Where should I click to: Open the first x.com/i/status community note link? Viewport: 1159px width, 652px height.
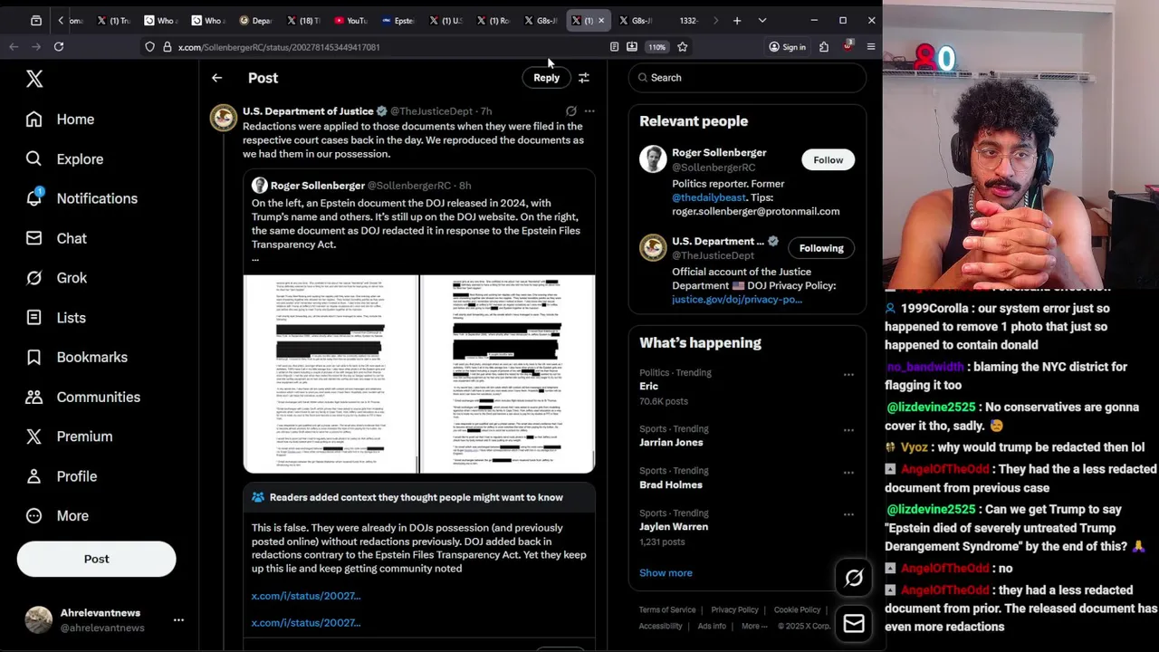306,596
